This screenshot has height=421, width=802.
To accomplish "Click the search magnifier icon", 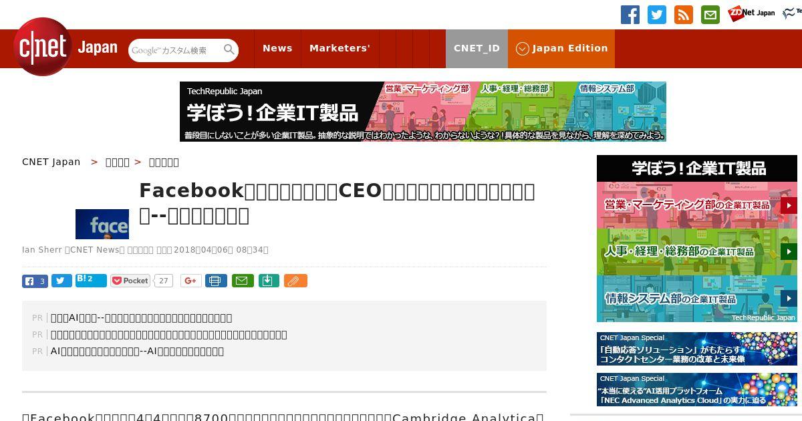I will (229, 49).
